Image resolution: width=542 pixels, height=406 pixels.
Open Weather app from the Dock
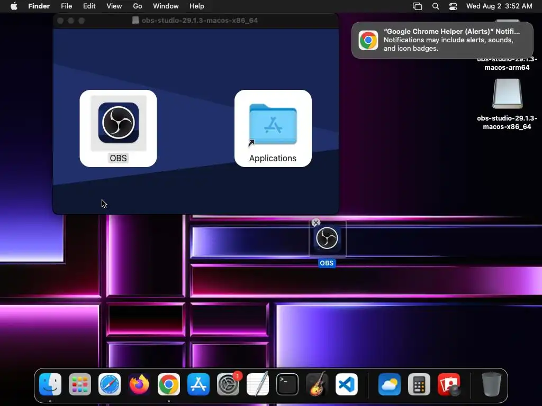(390, 384)
